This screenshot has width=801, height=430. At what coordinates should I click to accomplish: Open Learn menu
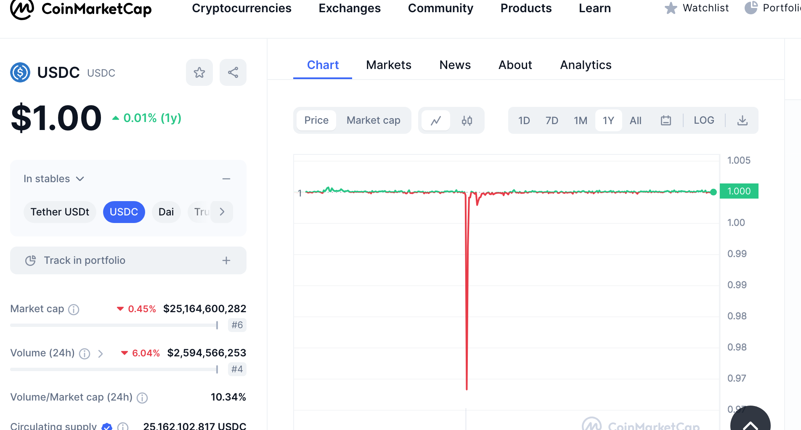coord(595,8)
